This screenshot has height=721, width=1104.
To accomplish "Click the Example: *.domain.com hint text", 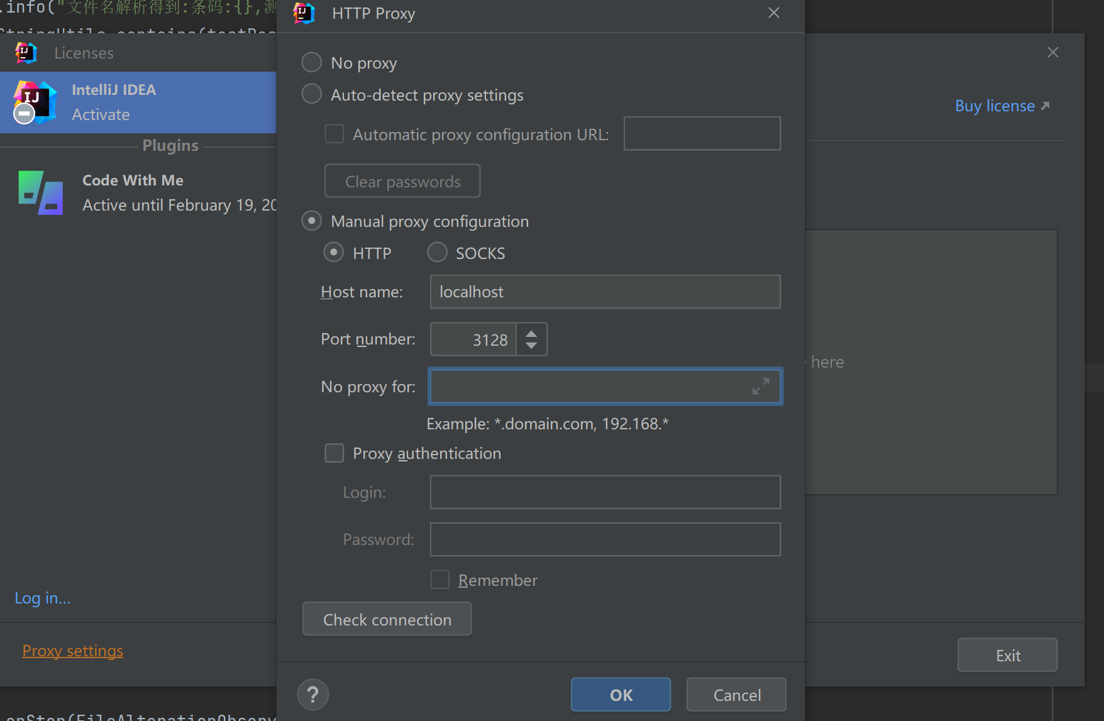I will [x=548, y=424].
